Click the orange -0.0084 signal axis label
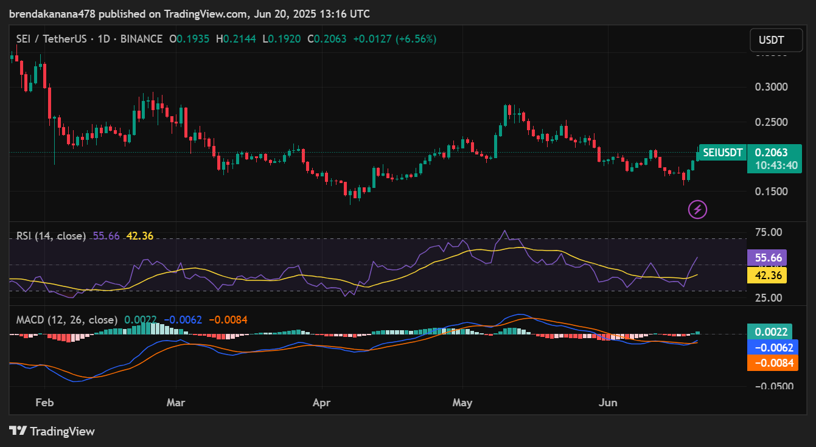 click(769, 363)
